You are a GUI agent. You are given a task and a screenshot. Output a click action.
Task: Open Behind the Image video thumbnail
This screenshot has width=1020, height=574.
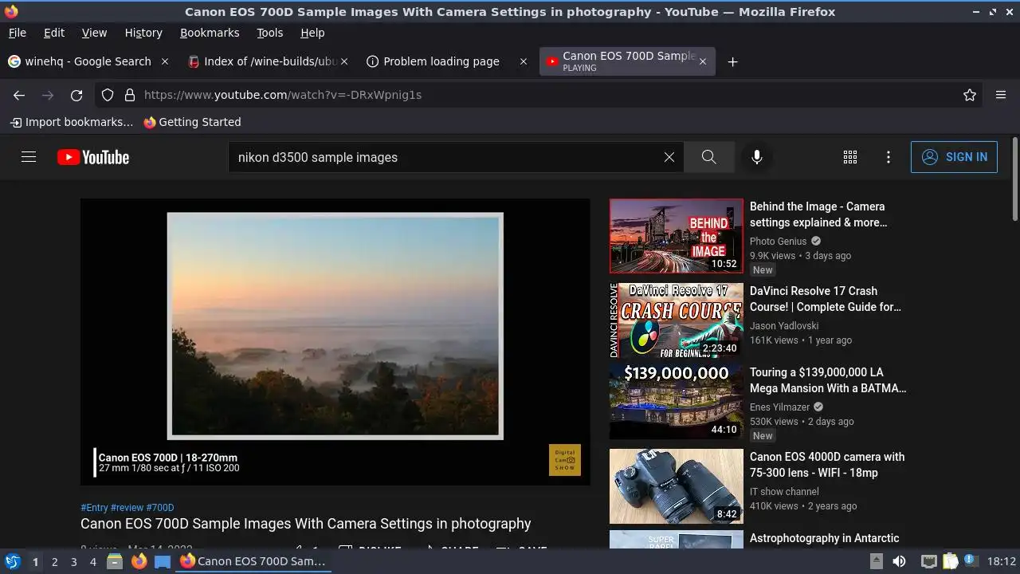pos(677,236)
